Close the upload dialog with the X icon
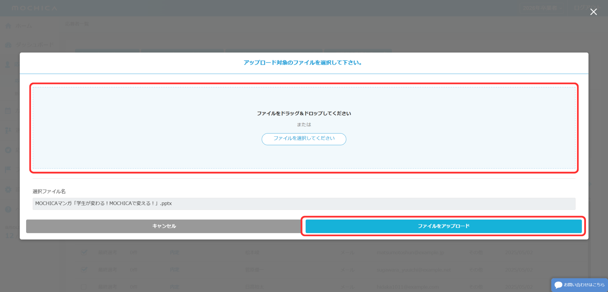 (x=593, y=12)
